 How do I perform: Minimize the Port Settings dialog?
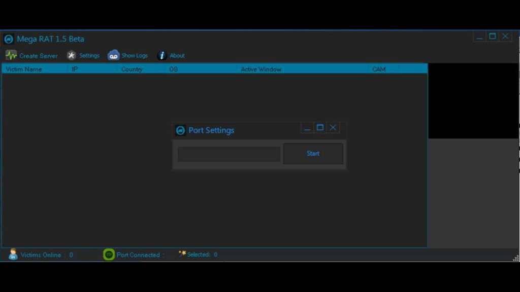coord(307,128)
